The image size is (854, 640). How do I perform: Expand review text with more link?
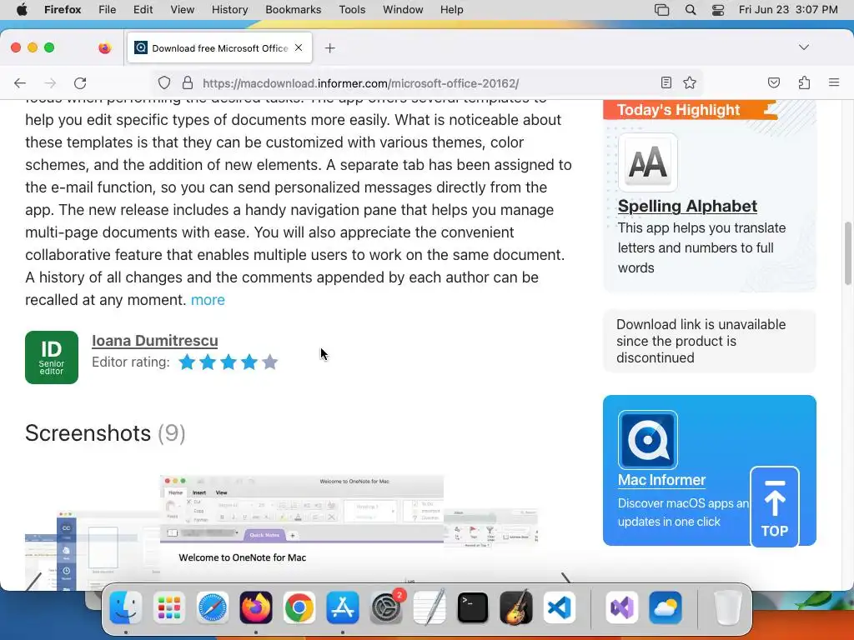coord(208,300)
